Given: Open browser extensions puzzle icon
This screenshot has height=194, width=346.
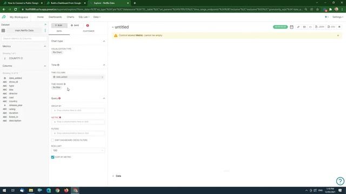Looking at the screenshot, I should 330,10.
